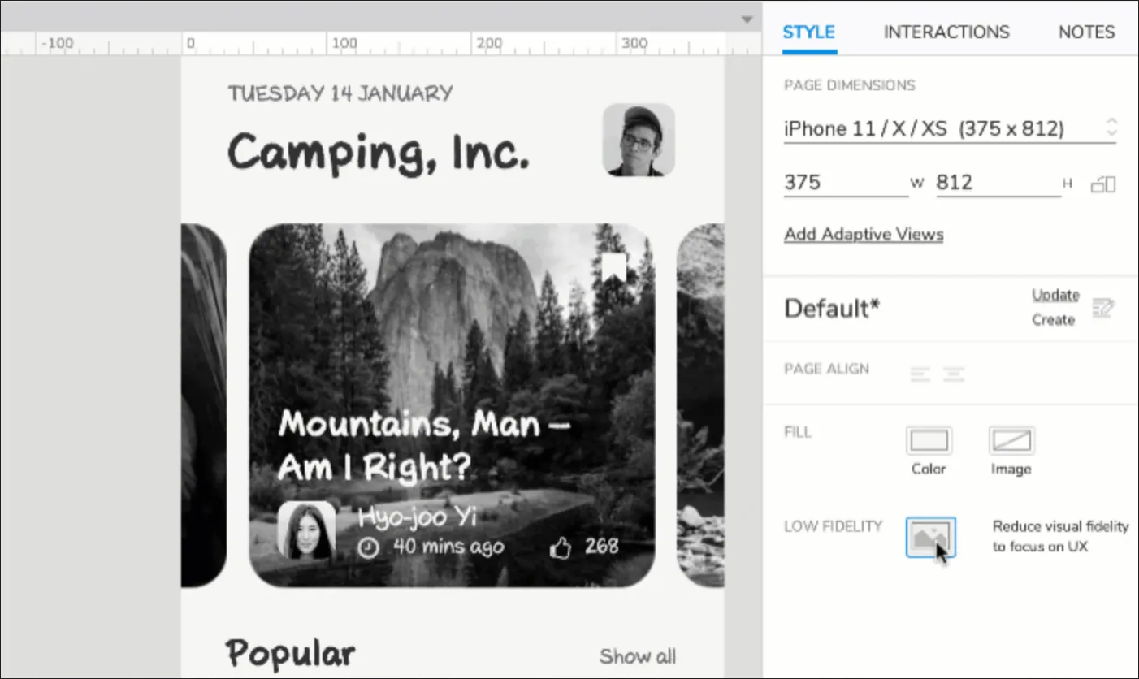This screenshot has height=679, width=1139.
Task: Expand the canvas dropdown arrow above the ruler
Action: [747, 20]
